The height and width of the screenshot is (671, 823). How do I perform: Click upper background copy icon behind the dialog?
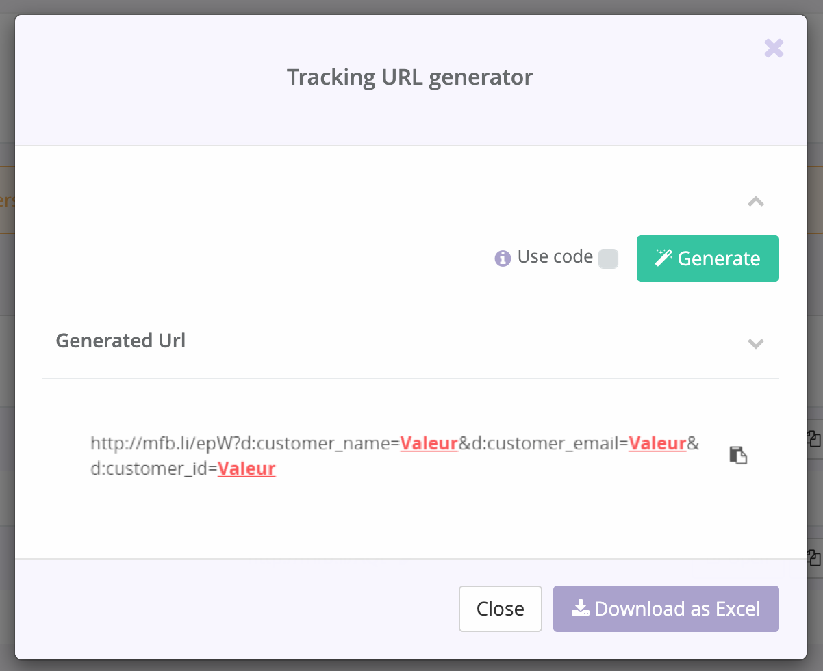(813, 438)
